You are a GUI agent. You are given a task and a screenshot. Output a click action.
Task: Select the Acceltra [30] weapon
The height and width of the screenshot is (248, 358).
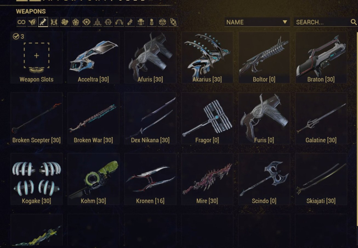point(94,58)
